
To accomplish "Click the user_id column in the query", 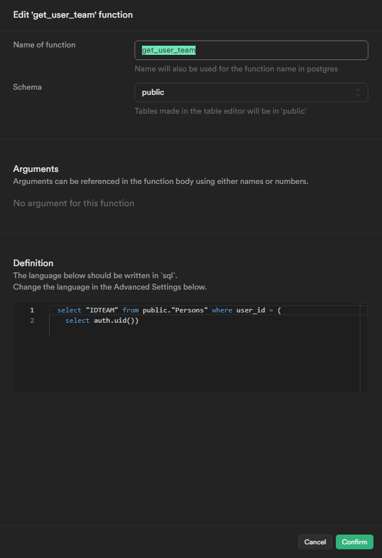I will tap(250, 310).
